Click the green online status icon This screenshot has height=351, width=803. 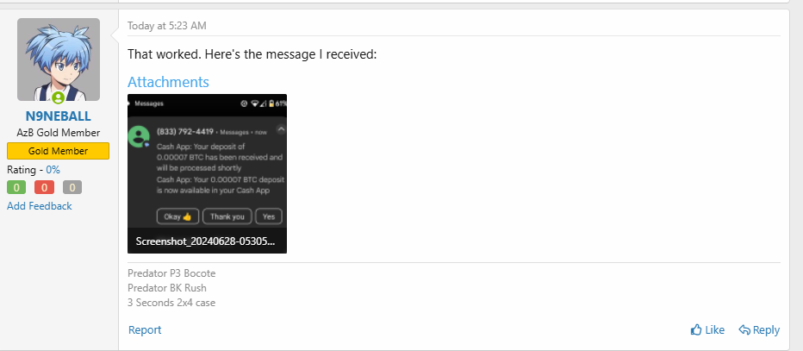pos(59,97)
